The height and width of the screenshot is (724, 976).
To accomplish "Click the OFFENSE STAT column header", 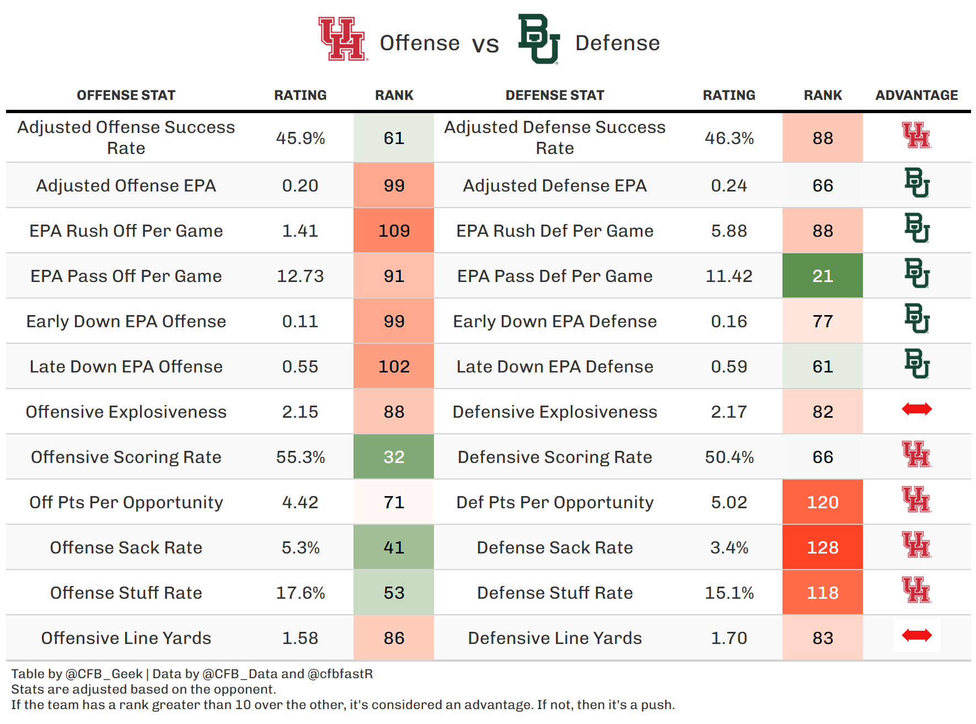I will coord(126,95).
